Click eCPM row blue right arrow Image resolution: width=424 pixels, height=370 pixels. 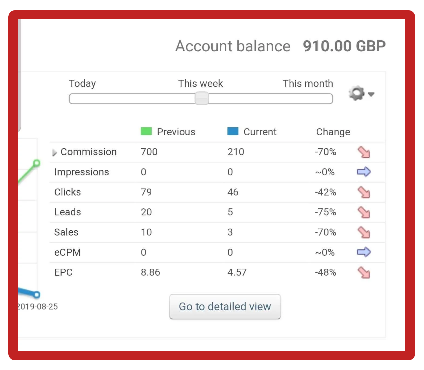pos(364,252)
